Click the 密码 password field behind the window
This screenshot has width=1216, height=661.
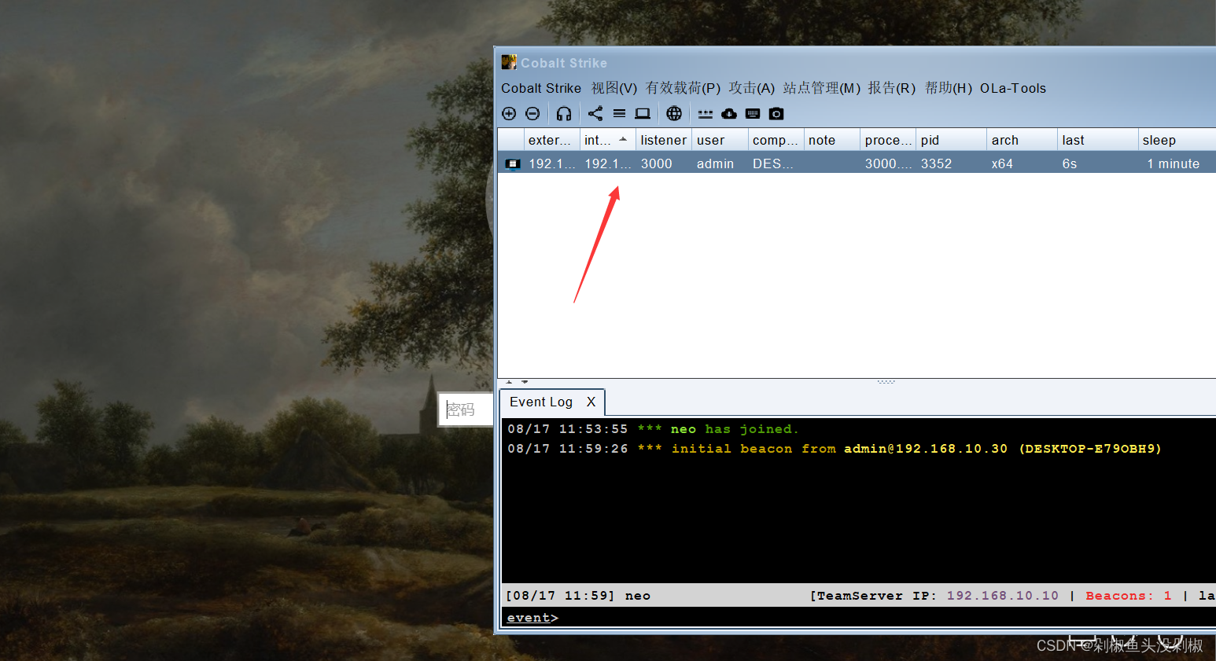click(x=466, y=409)
